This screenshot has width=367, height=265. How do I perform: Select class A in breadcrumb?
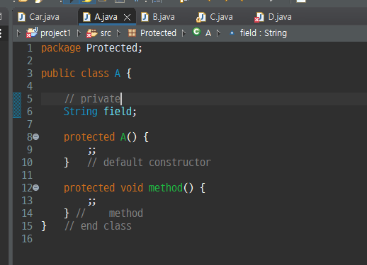[208, 33]
